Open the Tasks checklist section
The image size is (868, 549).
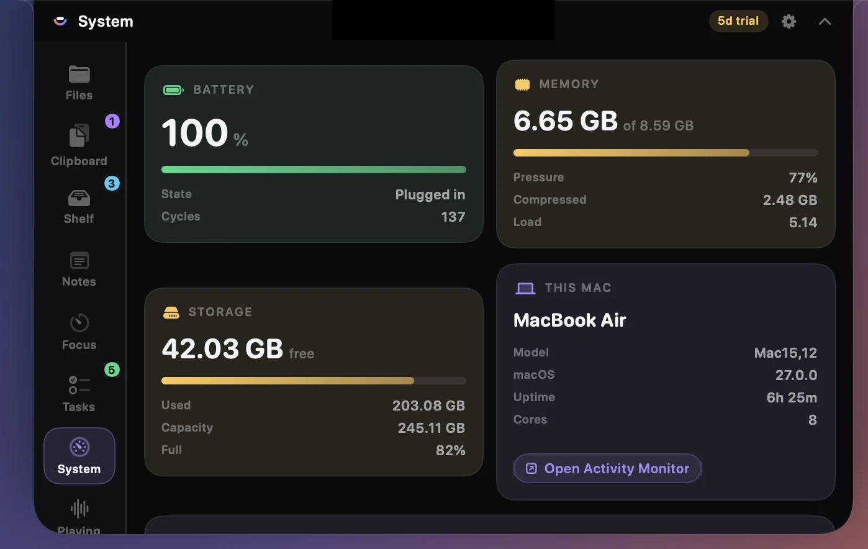point(79,394)
